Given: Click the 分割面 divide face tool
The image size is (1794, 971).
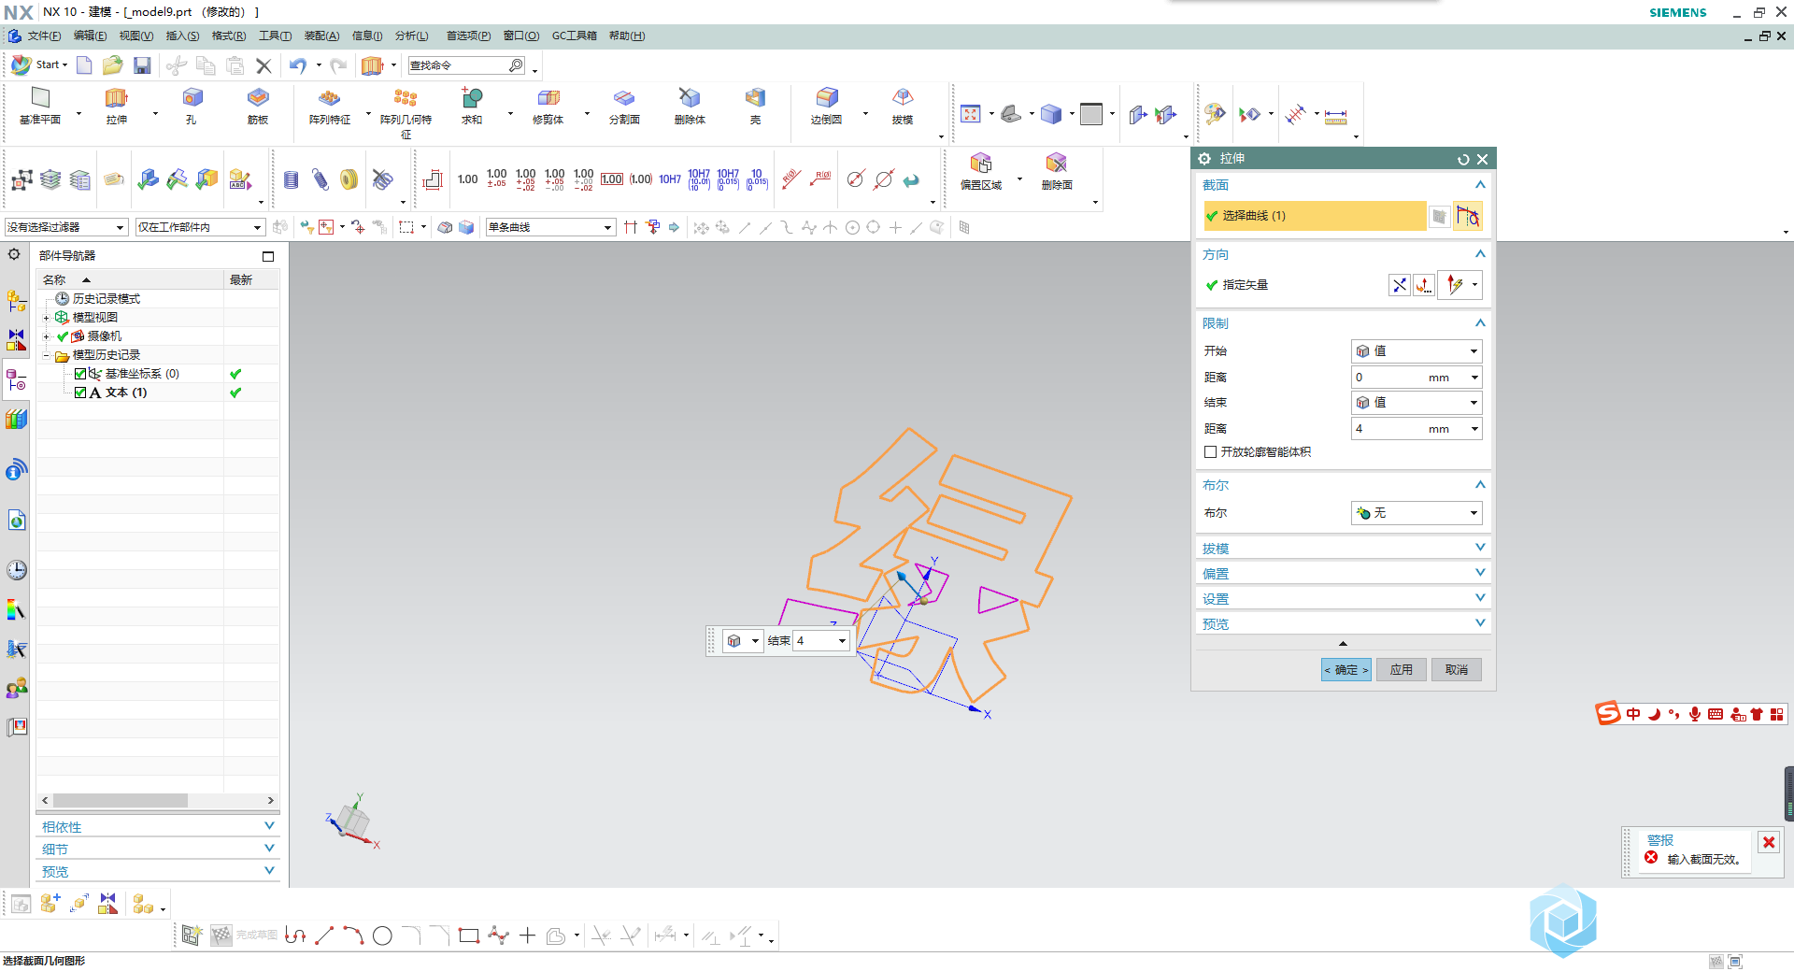Looking at the screenshot, I should click(x=624, y=106).
